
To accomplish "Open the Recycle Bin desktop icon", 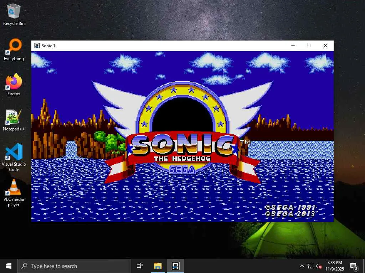I will click(14, 14).
